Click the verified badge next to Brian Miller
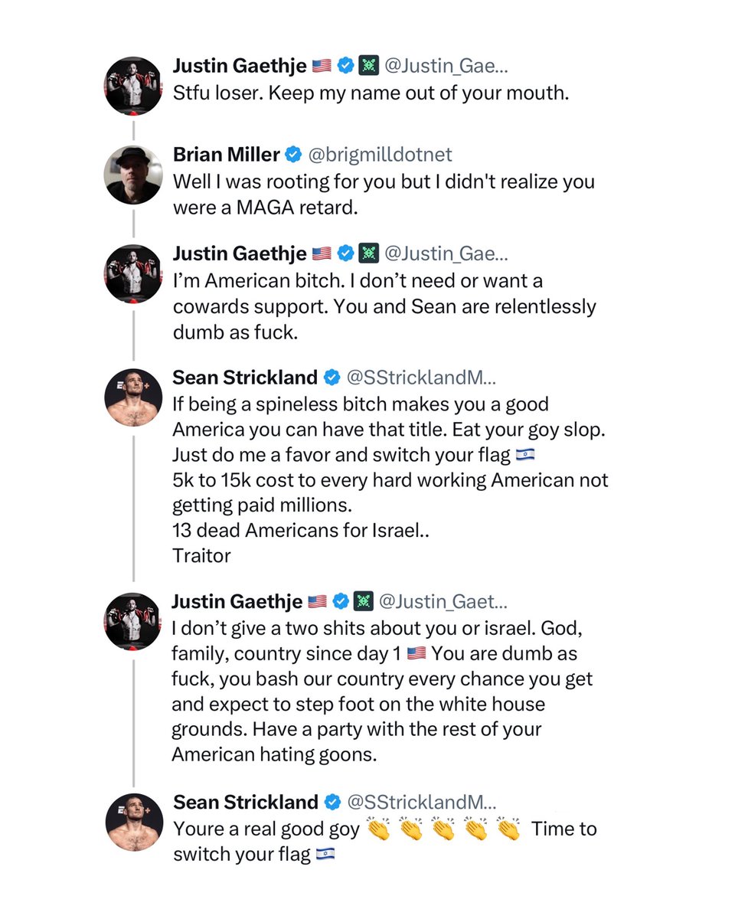The image size is (735, 919). click(293, 155)
